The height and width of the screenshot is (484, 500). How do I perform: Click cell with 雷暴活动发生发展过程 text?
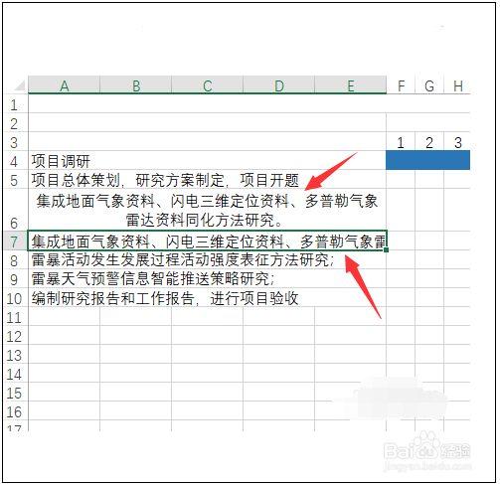click(x=208, y=259)
